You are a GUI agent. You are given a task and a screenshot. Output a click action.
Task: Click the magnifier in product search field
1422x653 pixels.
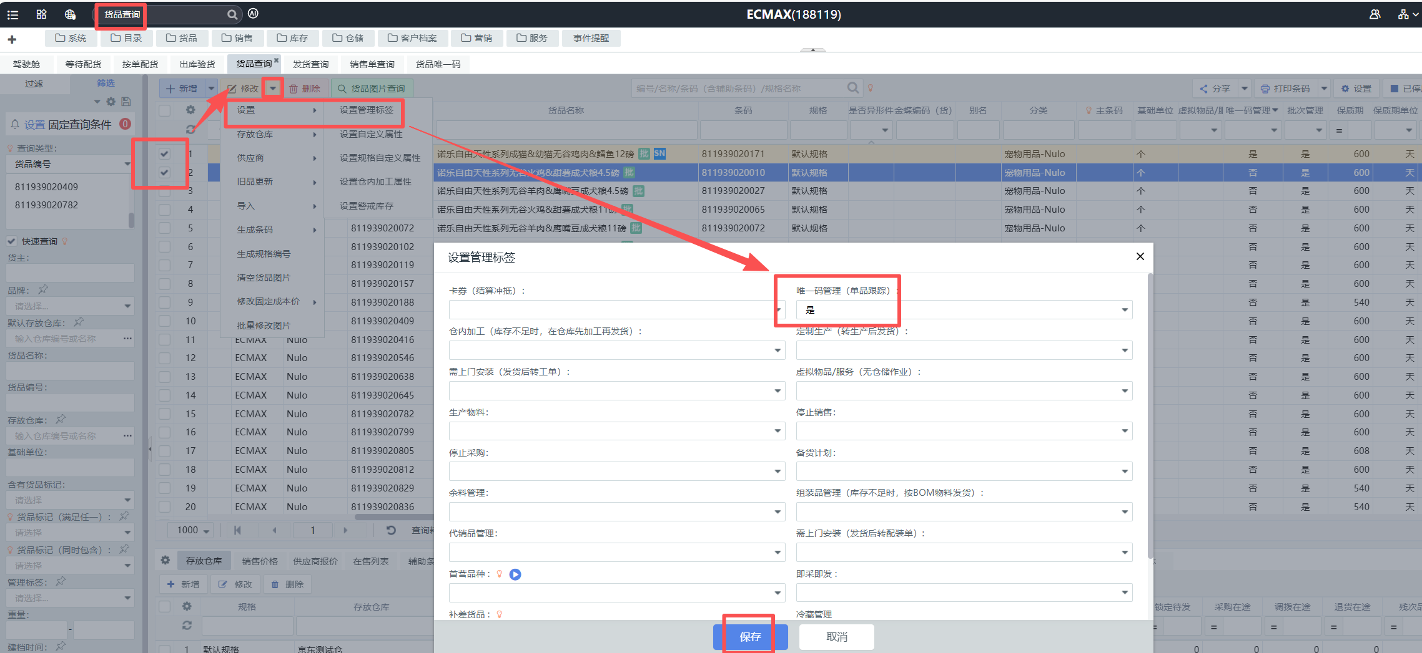pos(852,88)
